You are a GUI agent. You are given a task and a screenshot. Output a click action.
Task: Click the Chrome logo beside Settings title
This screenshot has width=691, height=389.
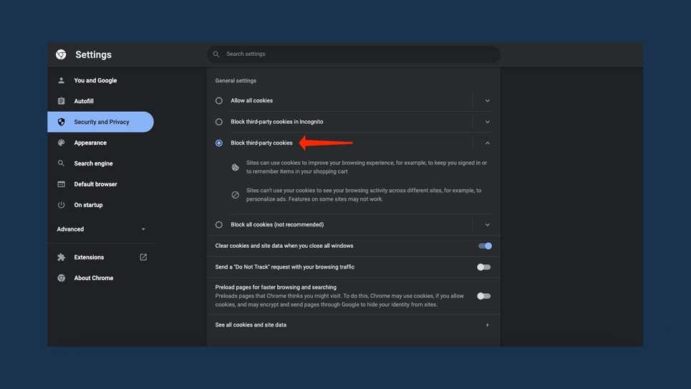(x=61, y=54)
